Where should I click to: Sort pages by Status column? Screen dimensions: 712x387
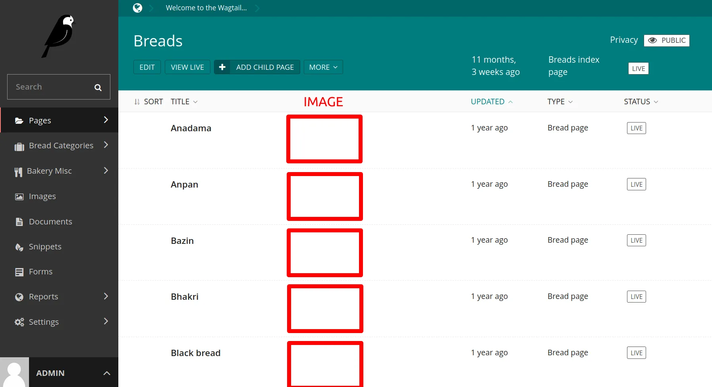pos(641,102)
